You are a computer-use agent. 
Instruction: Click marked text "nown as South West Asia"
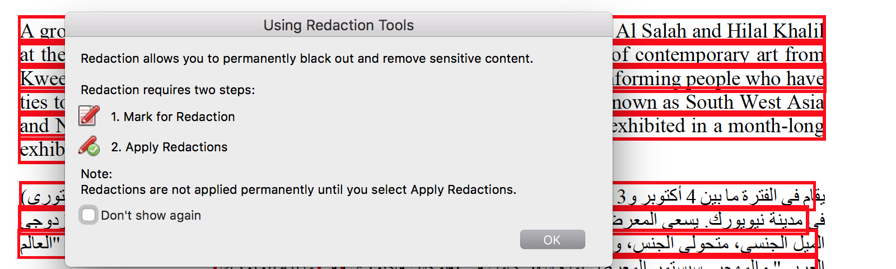tap(717, 102)
